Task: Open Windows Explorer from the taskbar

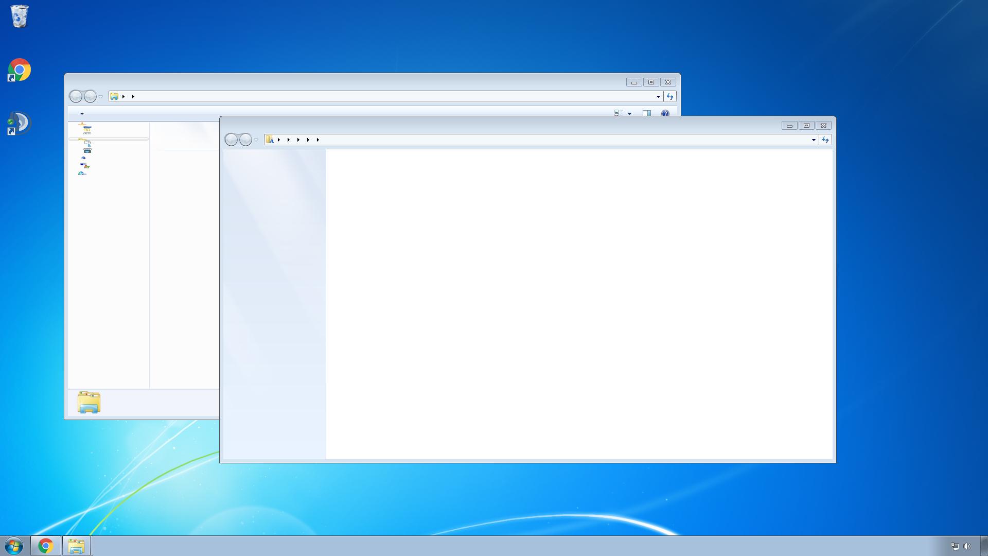Action: pos(76,546)
